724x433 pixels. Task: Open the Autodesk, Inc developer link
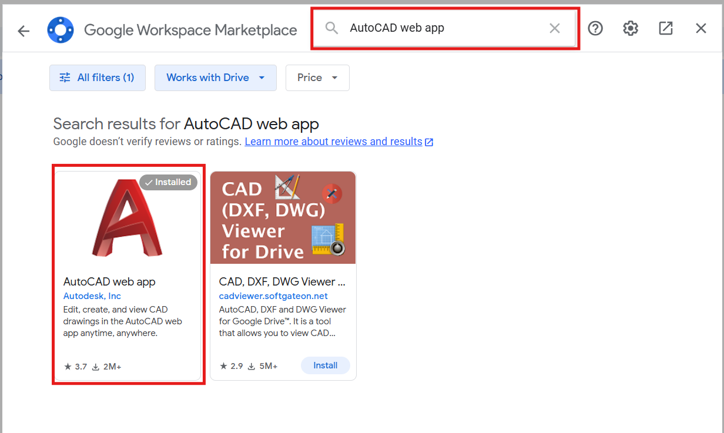click(92, 296)
